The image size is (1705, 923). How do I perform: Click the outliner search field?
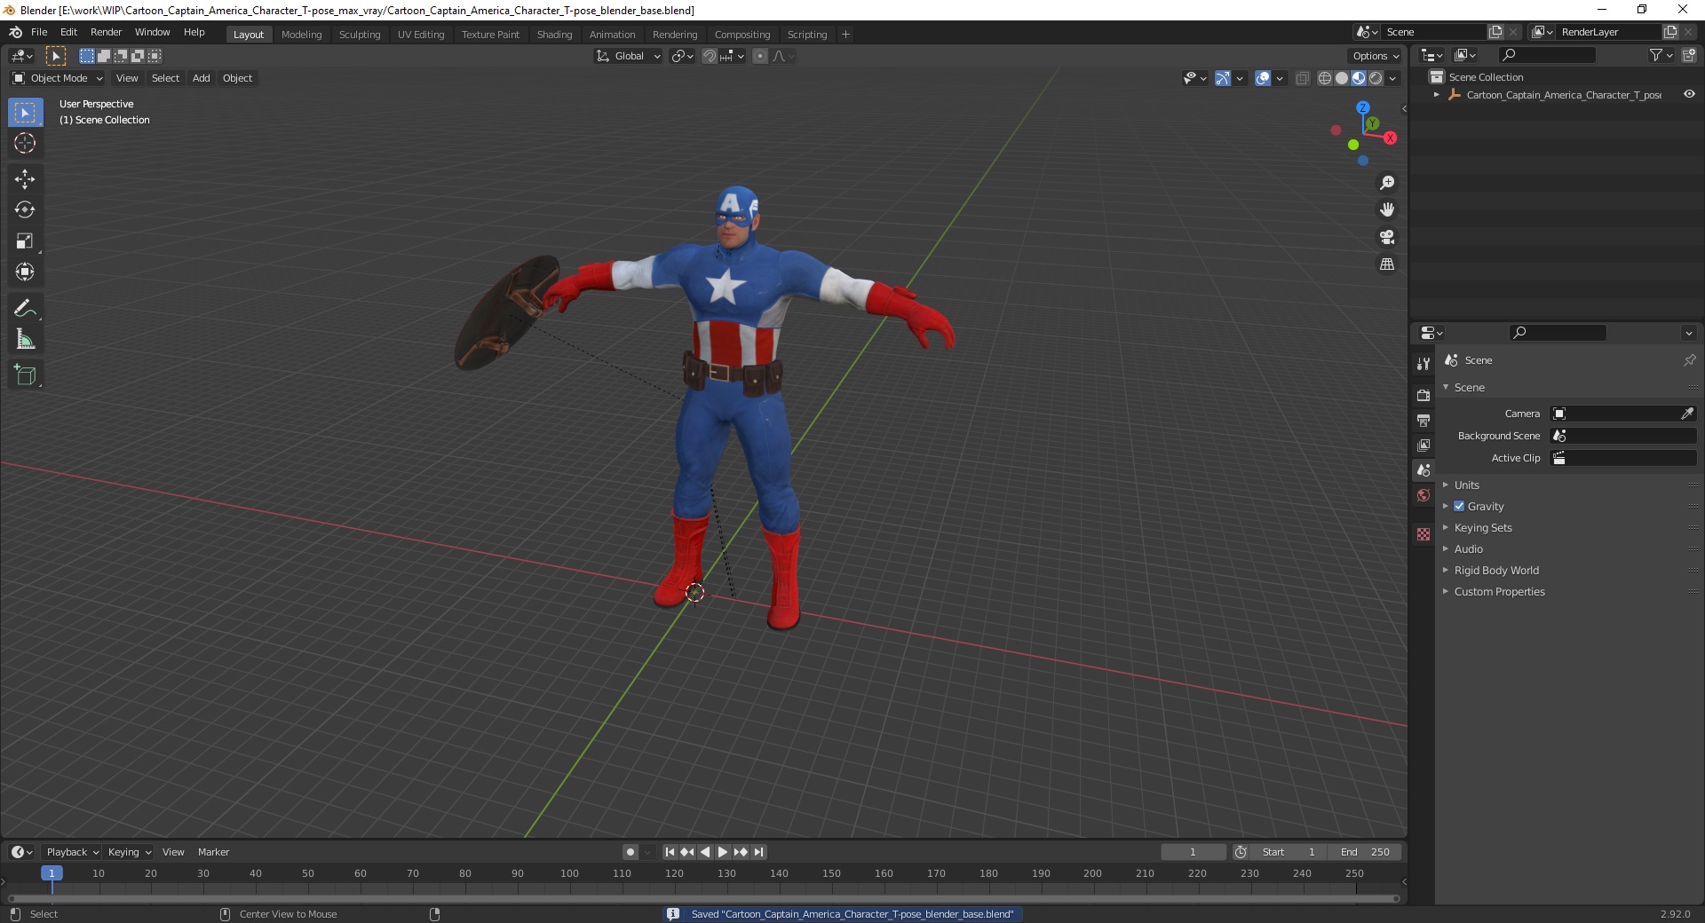(x=1547, y=55)
